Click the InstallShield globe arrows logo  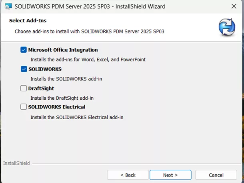227,26
